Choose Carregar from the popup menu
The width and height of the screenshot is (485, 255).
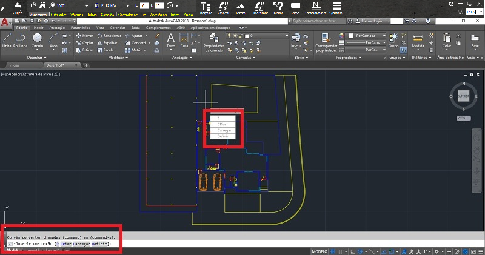pos(224,130)
